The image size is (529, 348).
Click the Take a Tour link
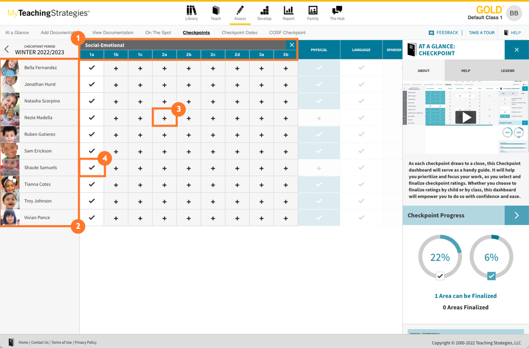481,33
